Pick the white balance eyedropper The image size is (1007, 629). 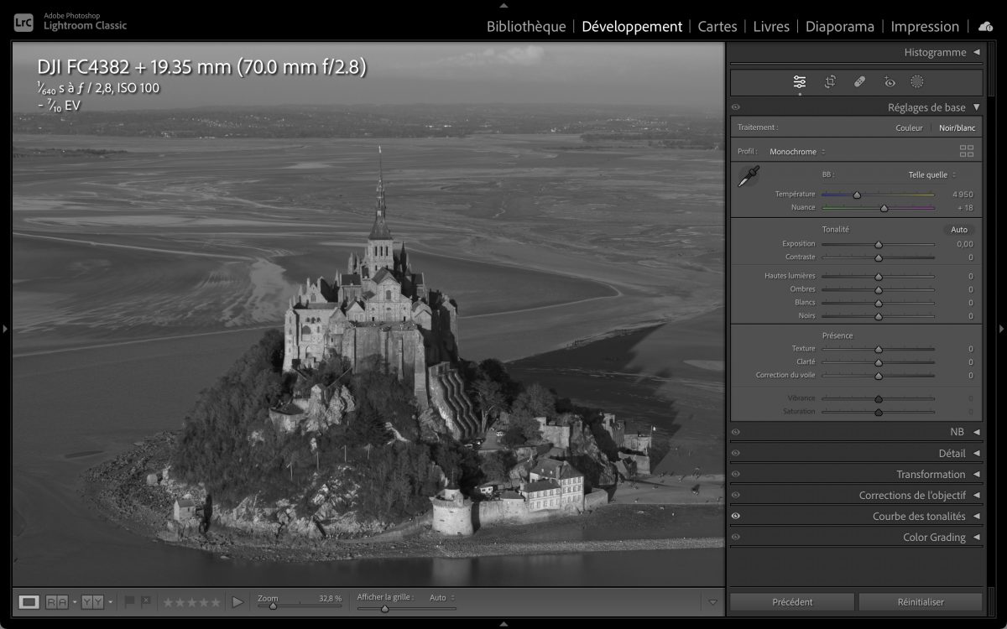pos(749,176)
